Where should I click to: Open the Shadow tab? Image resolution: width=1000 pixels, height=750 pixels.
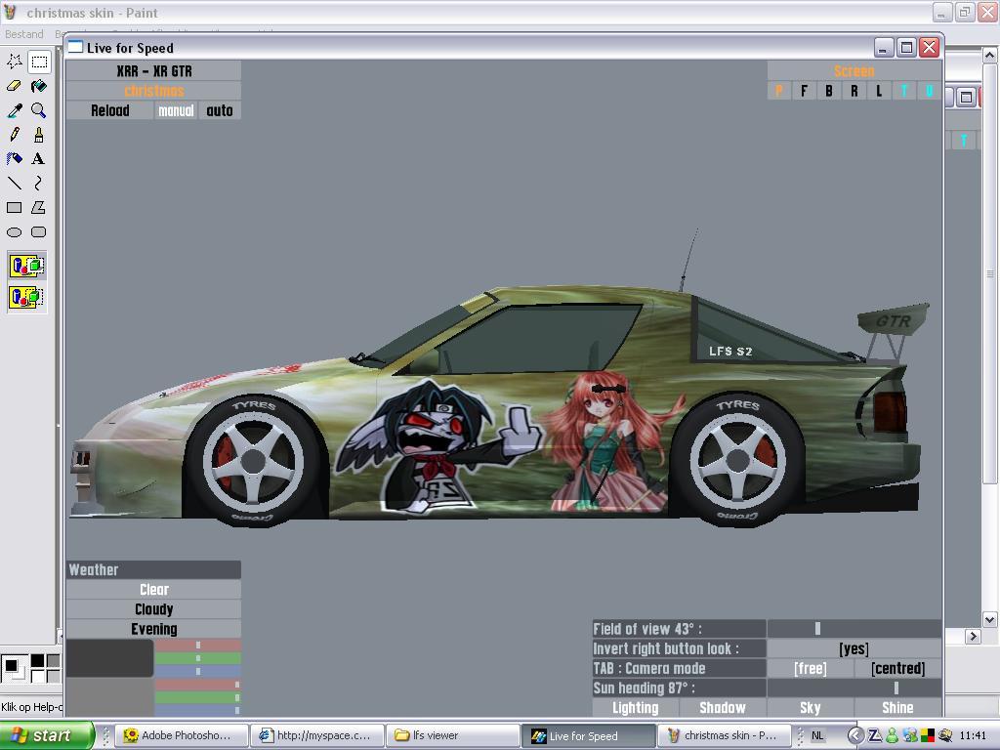[x=723, y=708]
